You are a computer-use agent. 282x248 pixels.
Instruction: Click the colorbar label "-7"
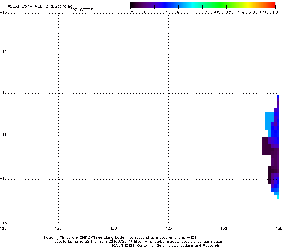[x=165, y=12]
